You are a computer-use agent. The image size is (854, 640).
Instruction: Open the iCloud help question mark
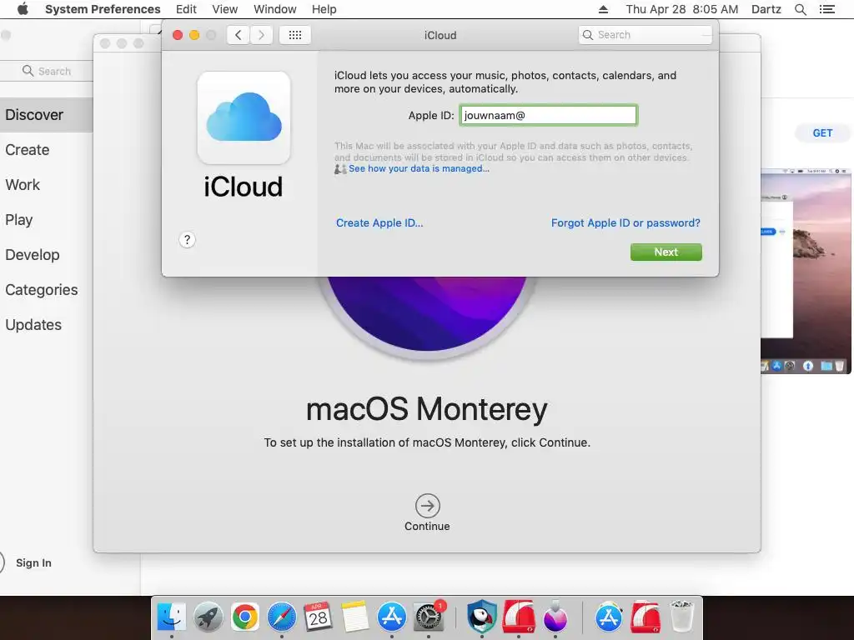click(x=187, y=239)
